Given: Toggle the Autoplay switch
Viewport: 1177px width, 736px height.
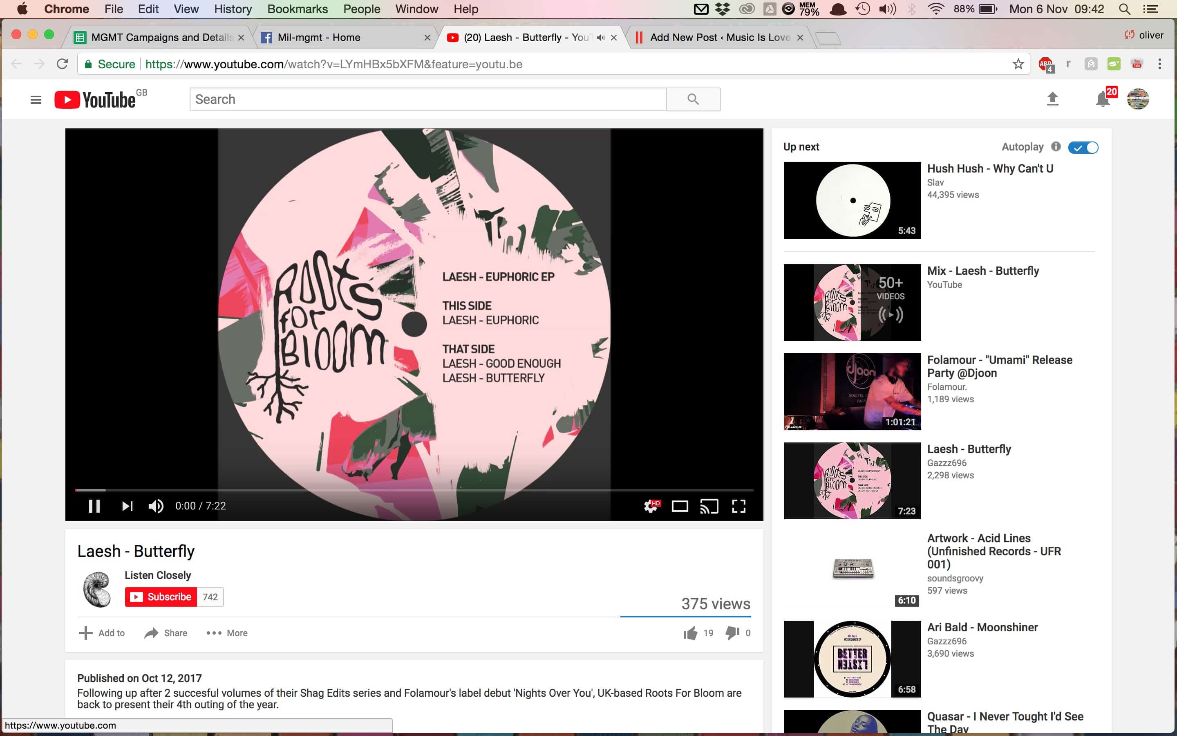Looking at the screenshot, I should pos(1083,148).
